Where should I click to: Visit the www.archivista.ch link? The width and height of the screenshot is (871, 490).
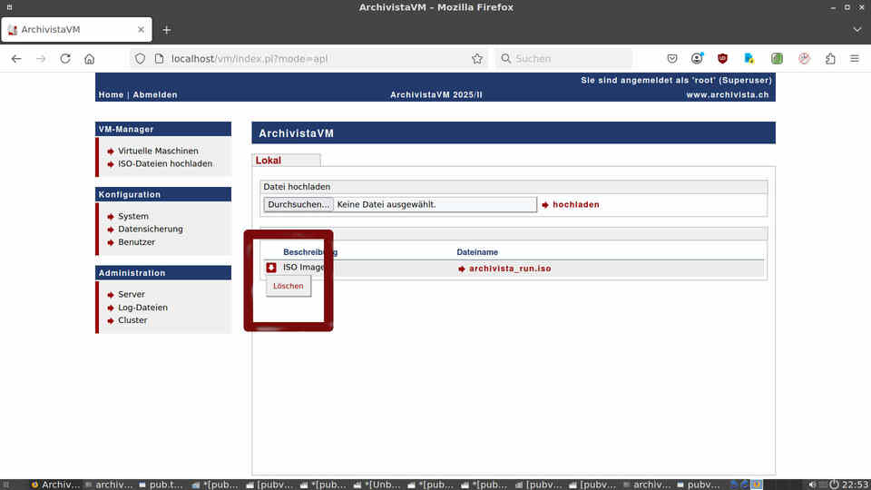tap(728, 95)
